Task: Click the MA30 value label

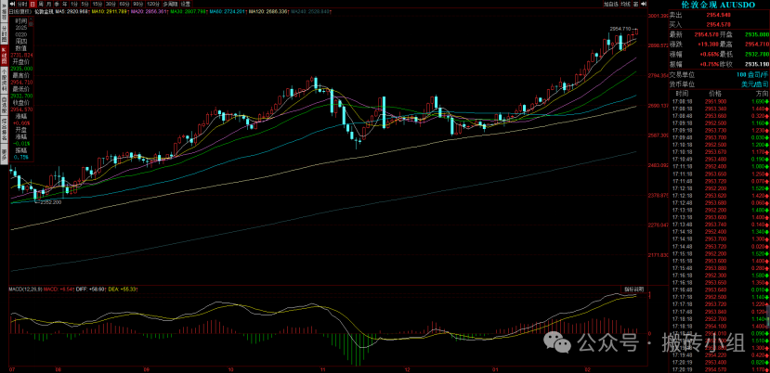Action: pos(189,10)
